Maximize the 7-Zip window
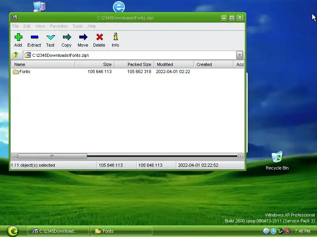 232,18
